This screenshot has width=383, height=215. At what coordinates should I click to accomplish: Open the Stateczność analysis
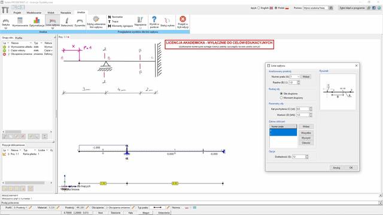pos(66,22)
